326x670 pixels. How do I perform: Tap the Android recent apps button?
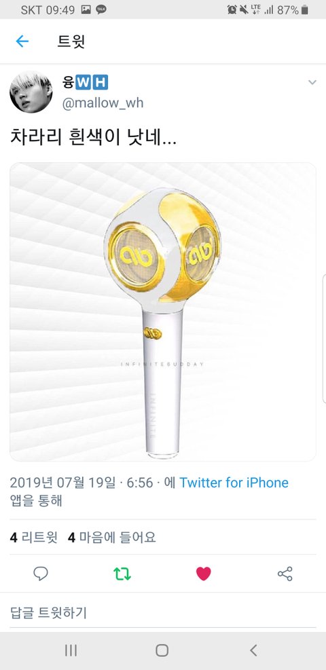coord(71,650)
